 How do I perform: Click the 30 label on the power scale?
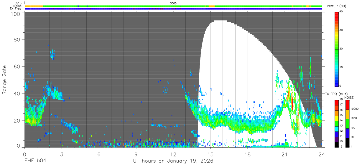(341, 30)
